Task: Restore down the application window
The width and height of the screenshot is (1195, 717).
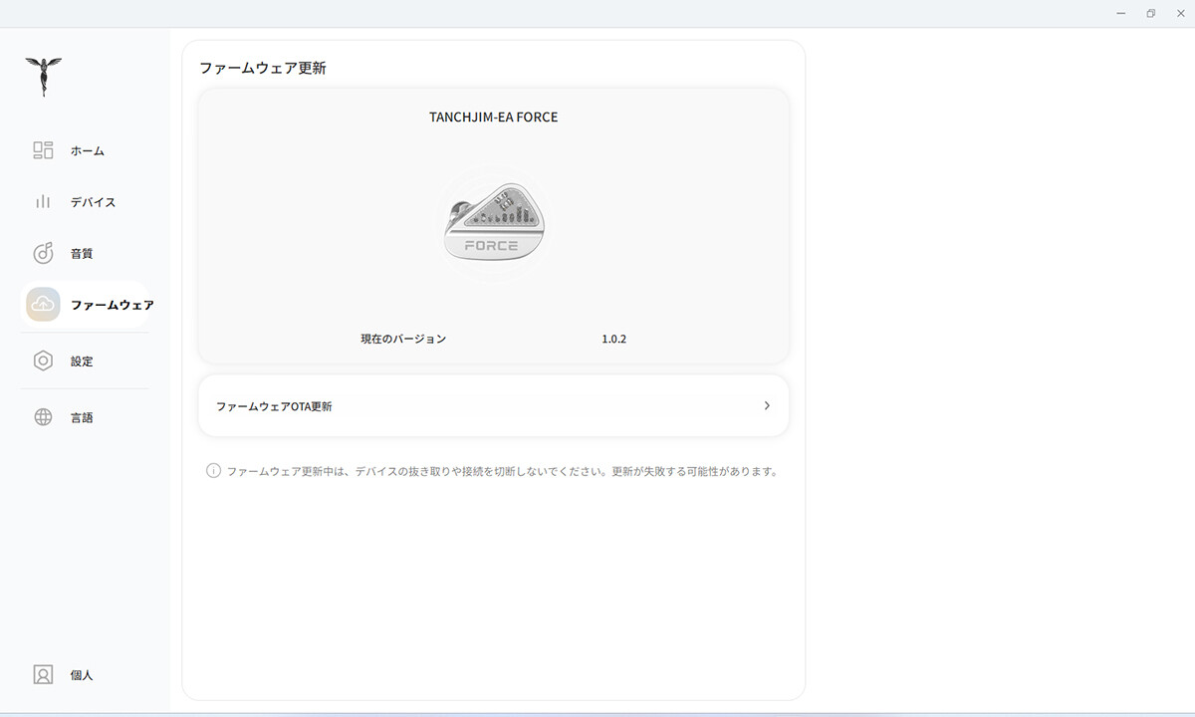Action: pos(1150,13)
